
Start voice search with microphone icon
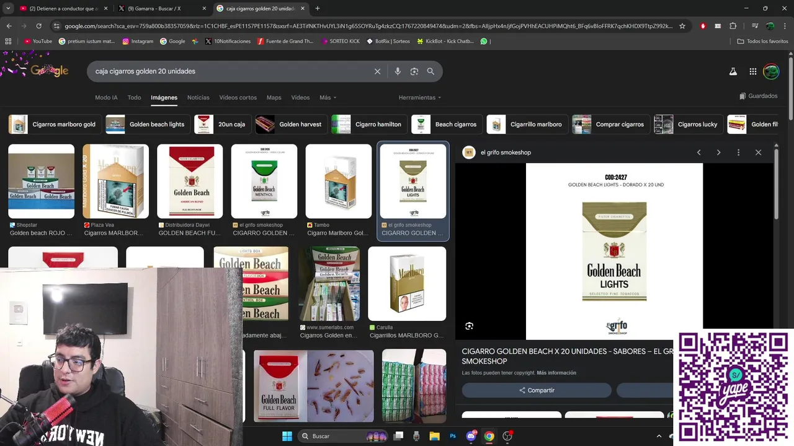(x=398, y=71)
